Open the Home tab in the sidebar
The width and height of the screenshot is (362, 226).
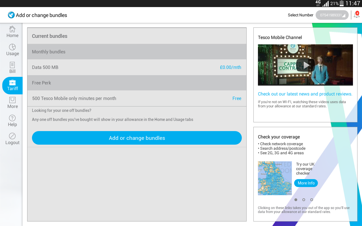coord(12,31)
